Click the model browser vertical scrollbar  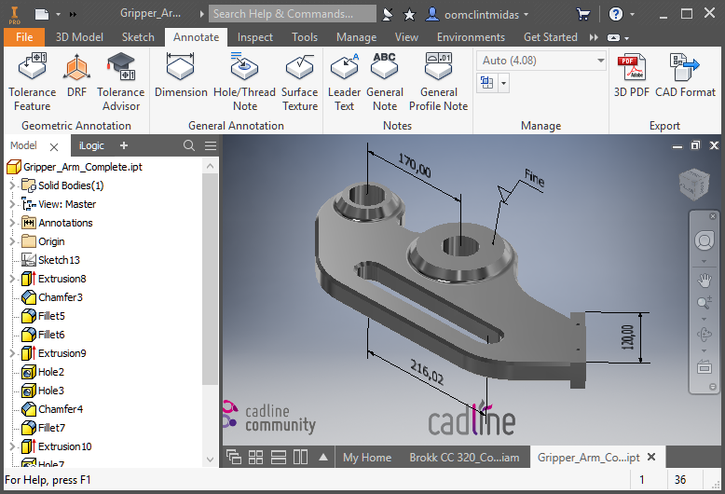(x=211, y=279)
